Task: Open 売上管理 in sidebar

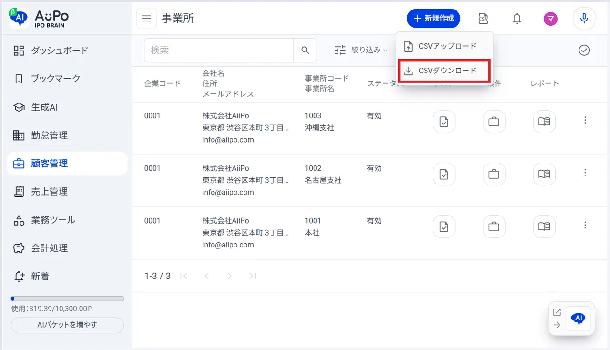Action: 67,192
